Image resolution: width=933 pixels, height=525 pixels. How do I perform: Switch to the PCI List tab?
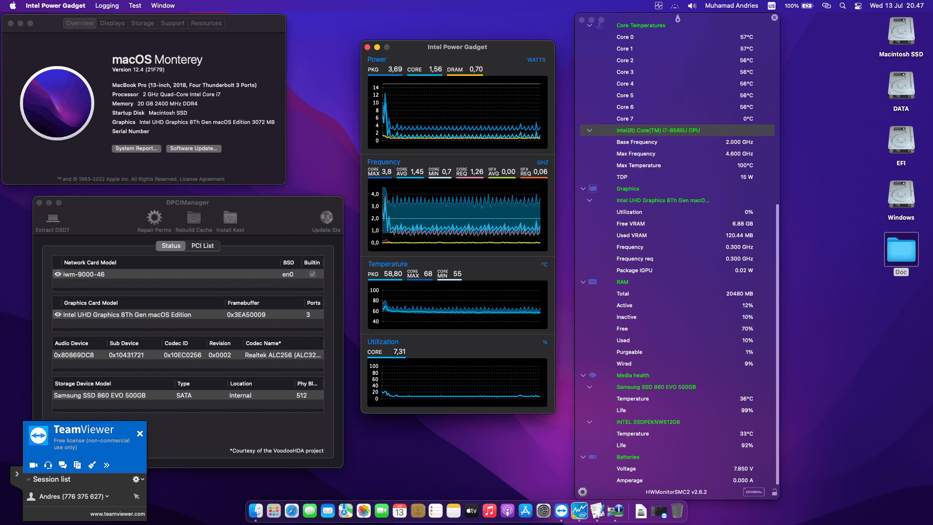203,245
